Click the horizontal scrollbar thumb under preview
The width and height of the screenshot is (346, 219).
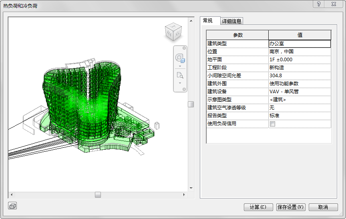point(98,195)
